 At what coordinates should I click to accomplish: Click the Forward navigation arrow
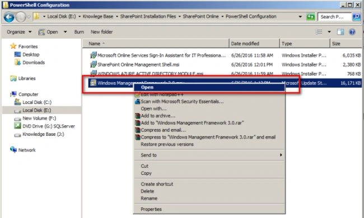coord(21,17)
